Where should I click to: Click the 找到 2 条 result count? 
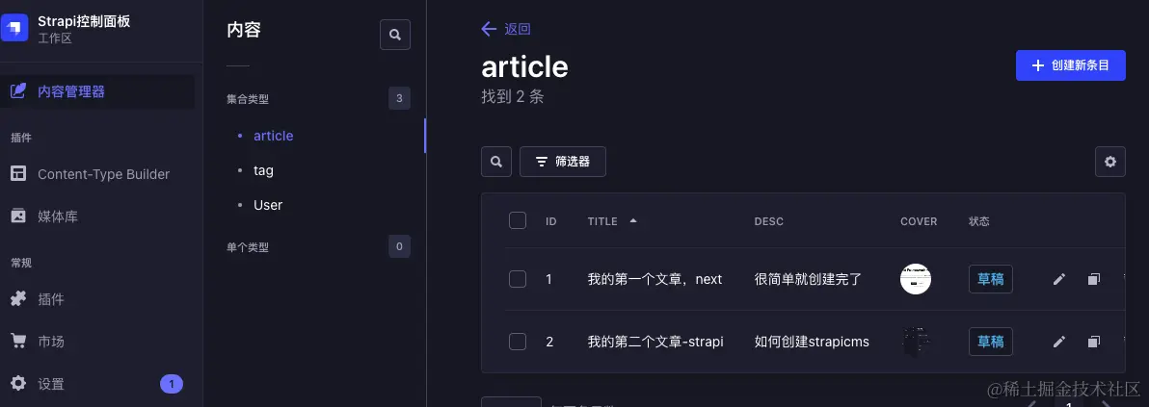click(512, 96)
